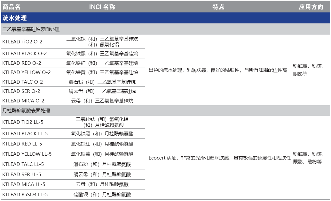
Task: Click product name KTLEAD YELLOW LL-5
Action: click(27, 154)
